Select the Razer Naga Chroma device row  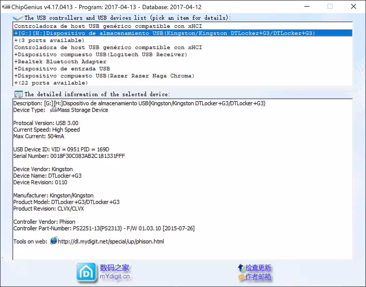click(x=182, y=76)
